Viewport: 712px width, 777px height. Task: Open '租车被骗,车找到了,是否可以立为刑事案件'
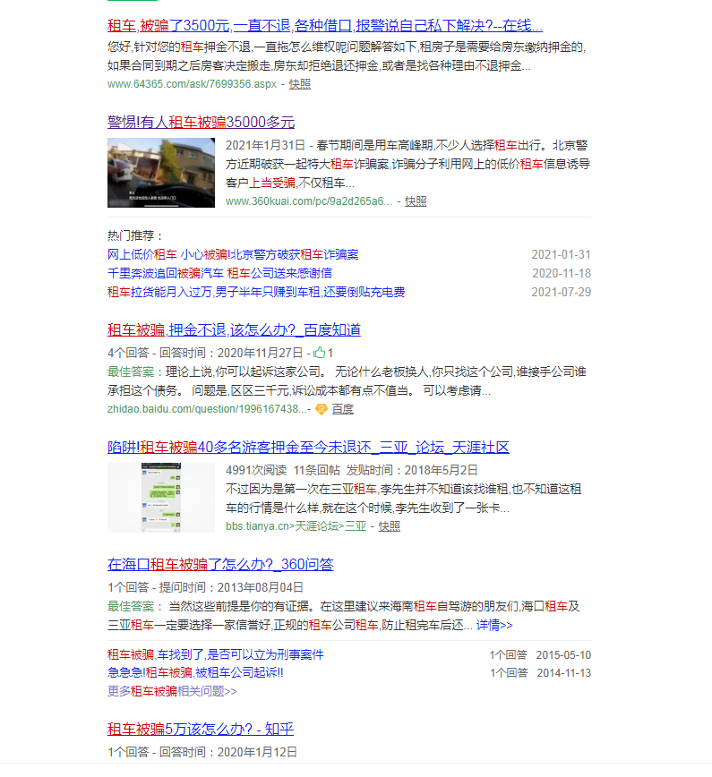pos(216,654)
